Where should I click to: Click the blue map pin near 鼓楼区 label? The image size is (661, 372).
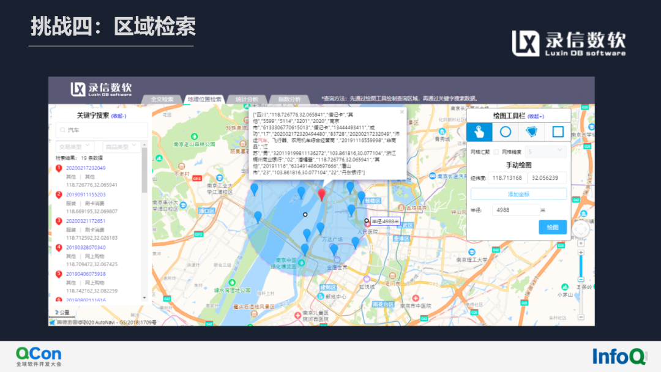coord(361,196)
